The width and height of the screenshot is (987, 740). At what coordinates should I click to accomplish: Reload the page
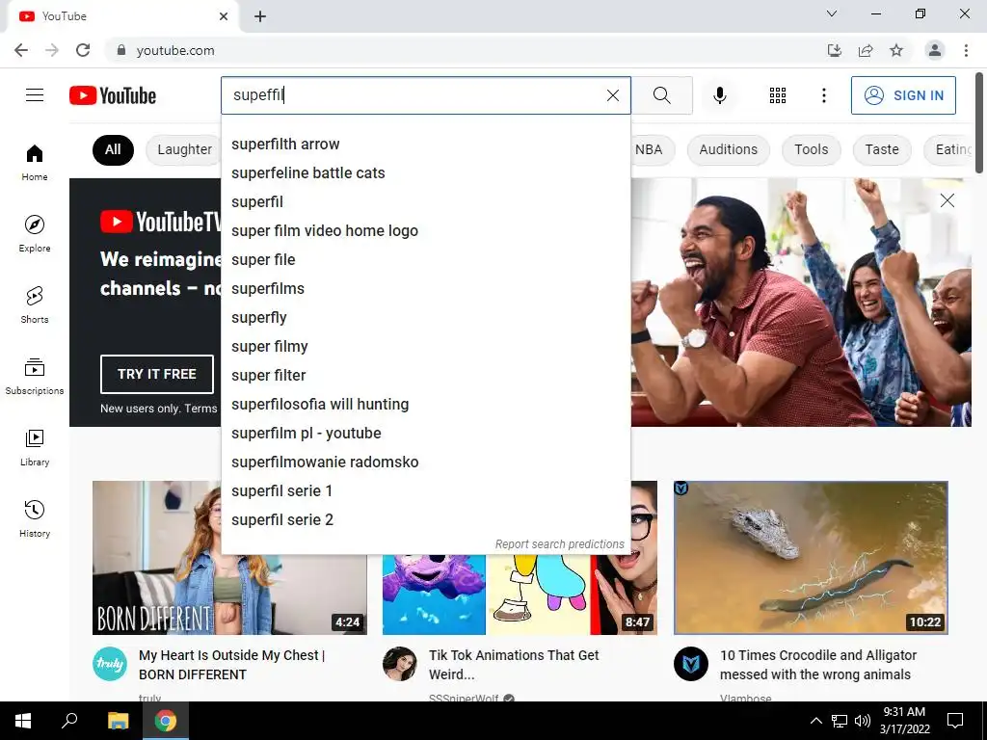pyautogui.click(x=83, y=50)
